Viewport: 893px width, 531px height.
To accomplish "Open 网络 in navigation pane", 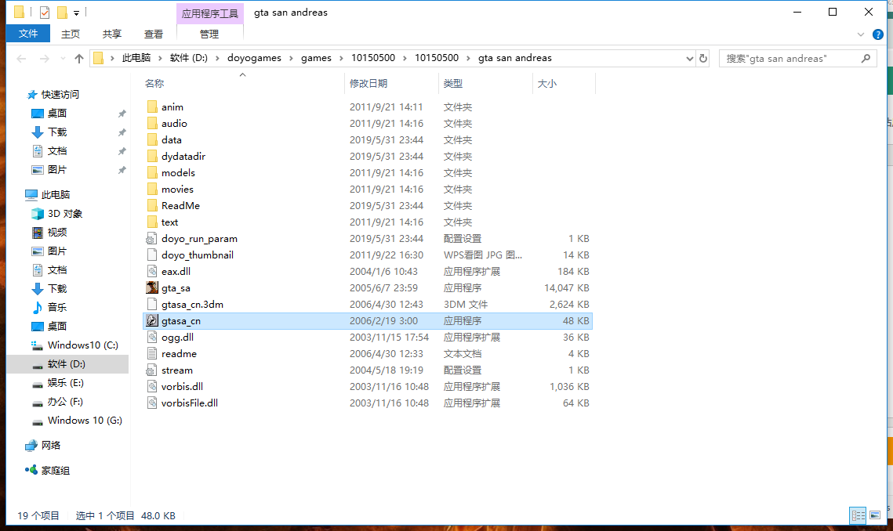I will pos(42,445).
